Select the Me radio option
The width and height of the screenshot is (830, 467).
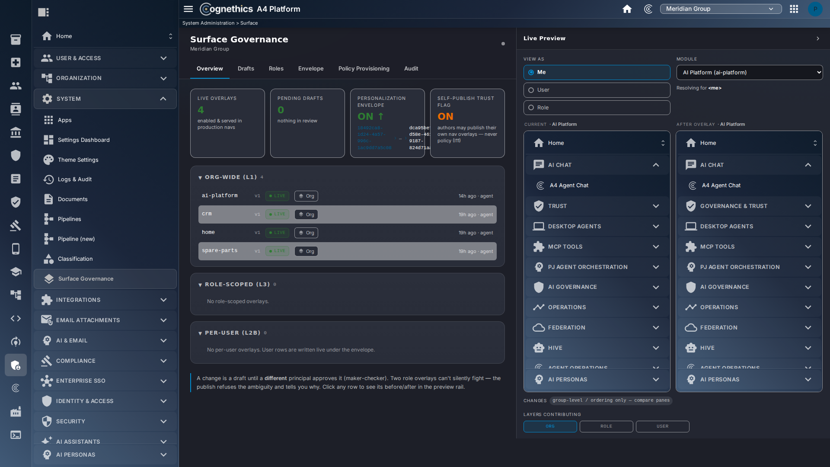coord(597,72)
